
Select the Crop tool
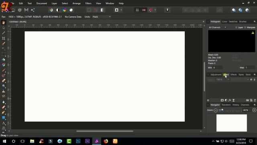click(4, 38)
